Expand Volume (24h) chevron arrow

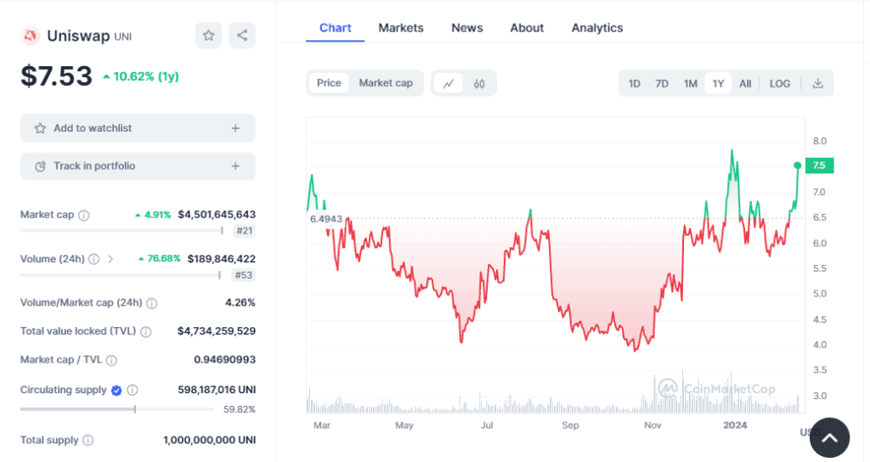click(110, 259)
